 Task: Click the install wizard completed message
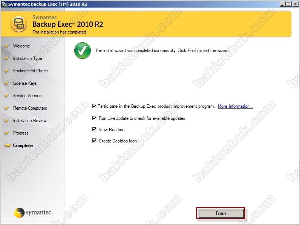pos(162,51)
